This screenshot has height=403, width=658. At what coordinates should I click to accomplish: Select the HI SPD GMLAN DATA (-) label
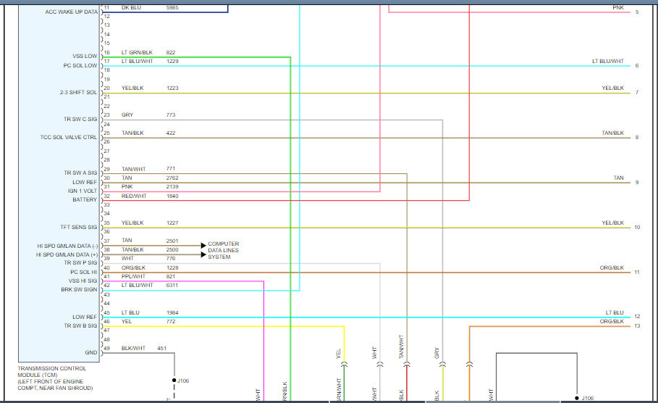point(67,246)
